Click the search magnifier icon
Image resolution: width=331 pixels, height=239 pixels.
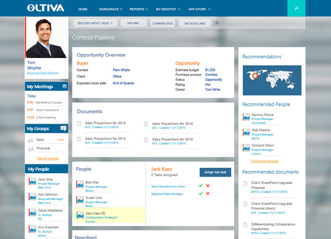tap(296, 8)
